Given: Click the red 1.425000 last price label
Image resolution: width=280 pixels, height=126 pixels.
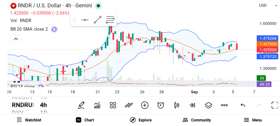Looking at the screenshot, I should [268, 50].
